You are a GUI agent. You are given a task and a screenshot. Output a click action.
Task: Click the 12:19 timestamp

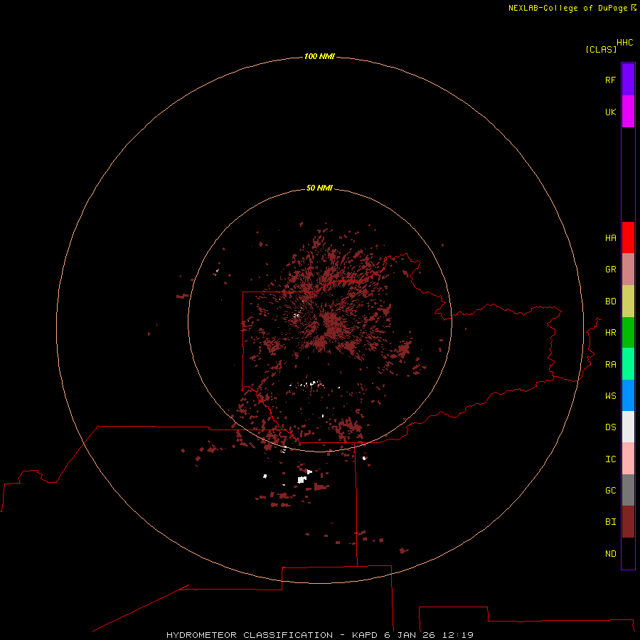(457, 635)
